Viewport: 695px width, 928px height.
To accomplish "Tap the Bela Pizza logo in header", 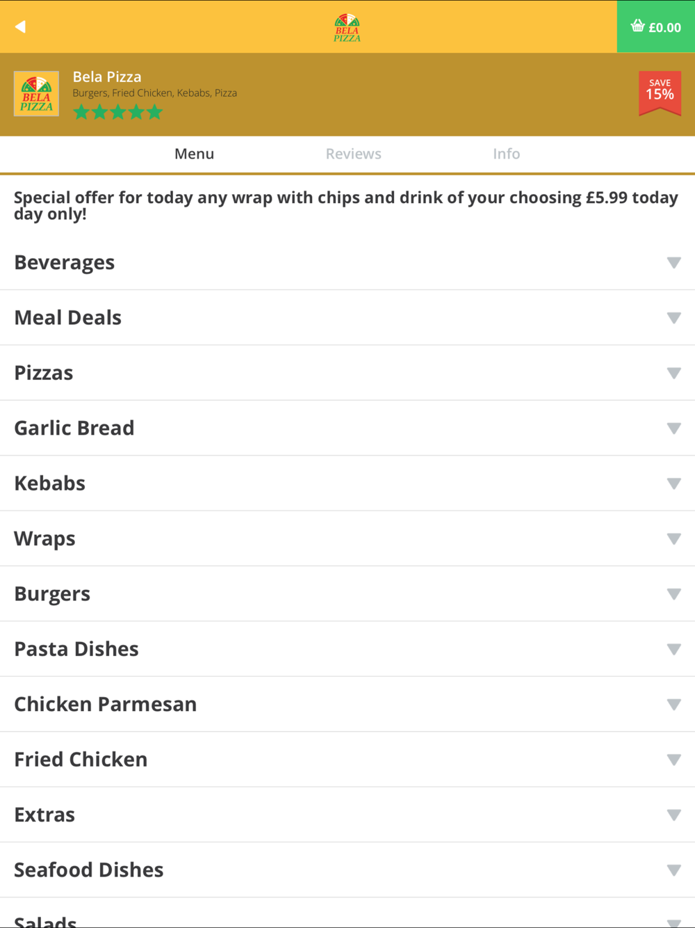I will (347, 28).
